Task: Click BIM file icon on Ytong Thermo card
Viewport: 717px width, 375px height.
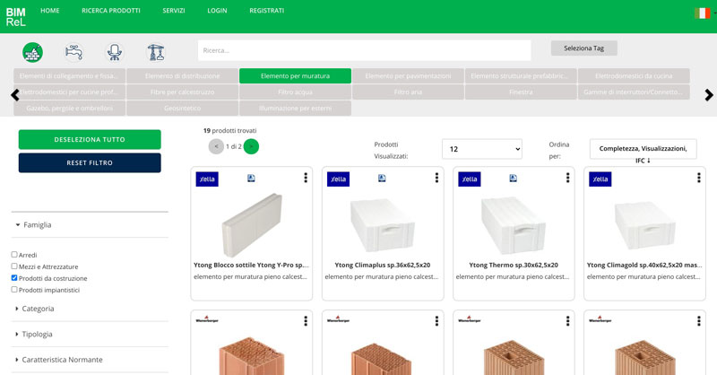Action: click(x=513, y=179)
